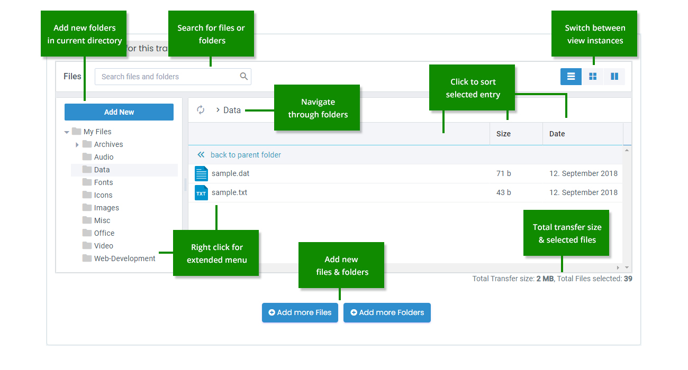Switch to grid view layout
Screen dimensions: 688x370
tap(593, 76)
